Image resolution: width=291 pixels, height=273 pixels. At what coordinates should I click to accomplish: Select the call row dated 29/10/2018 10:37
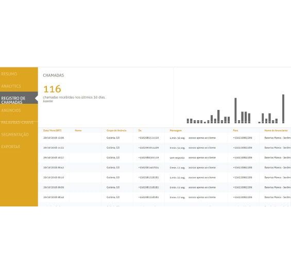[x=164, y=158]
